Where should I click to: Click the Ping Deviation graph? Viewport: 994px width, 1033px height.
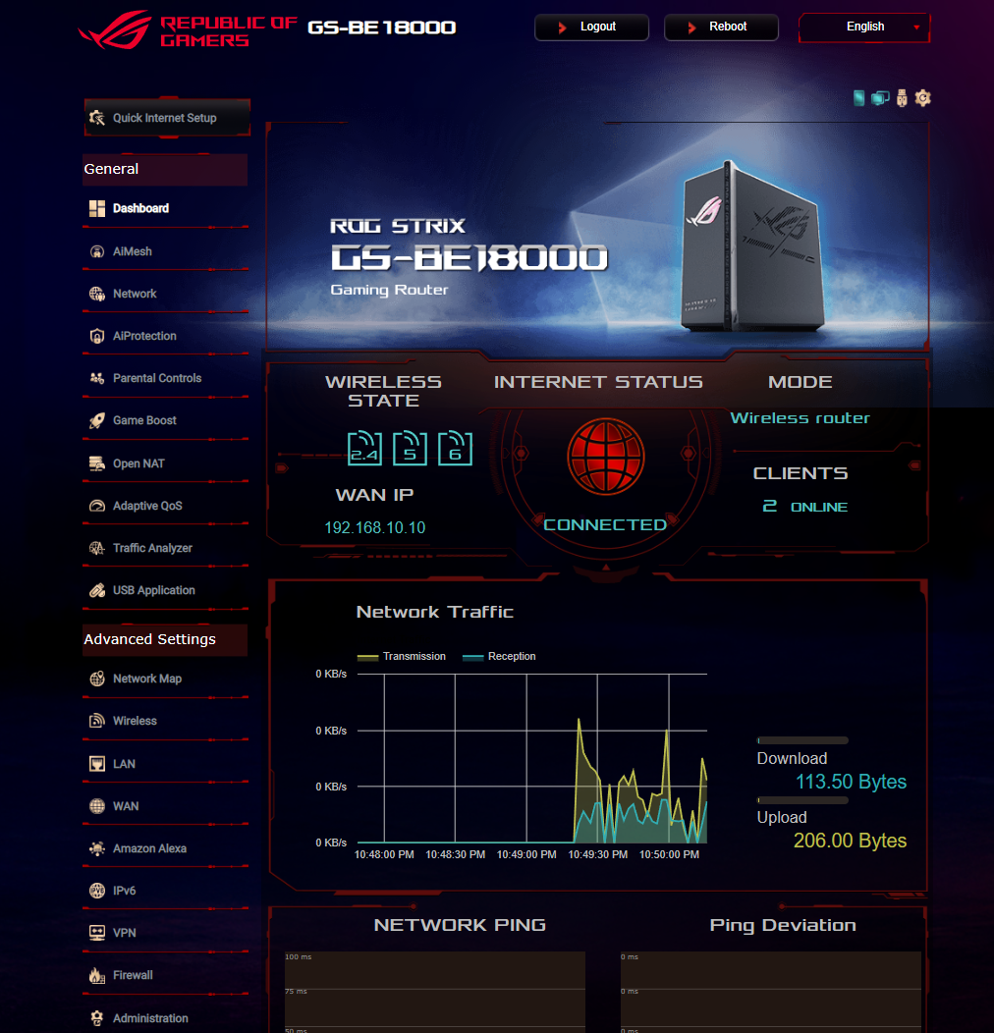[771, 992]
